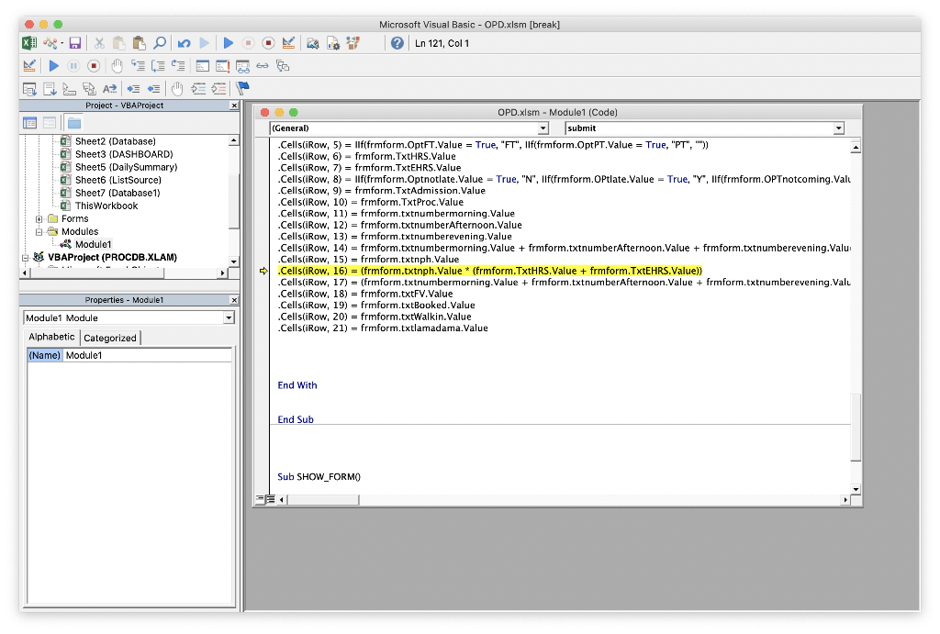Click the Quick Info icon
Viewport: 940px width, 634px height.
(69, 89)
